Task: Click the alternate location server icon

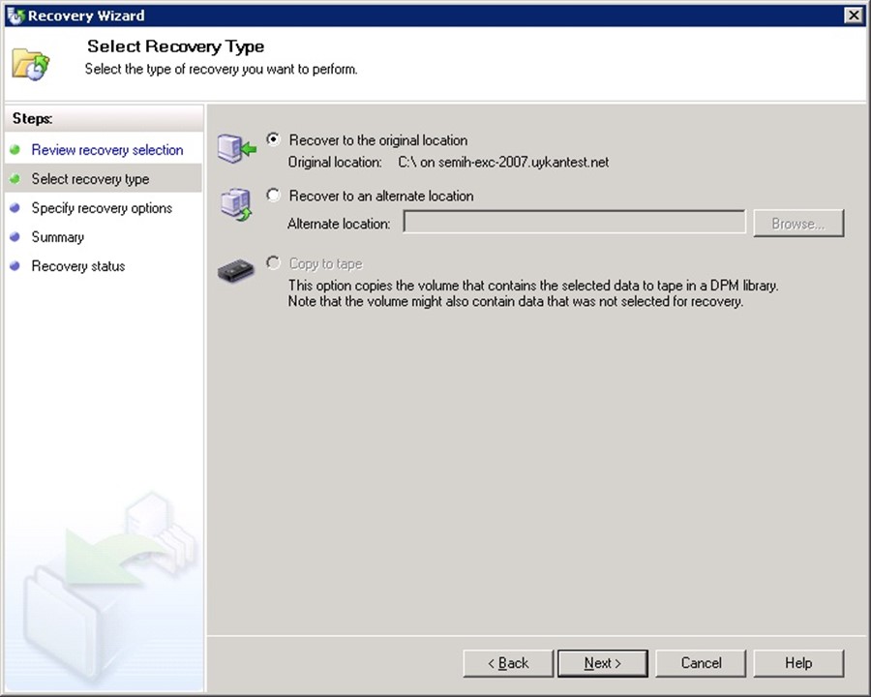Action: 236,204
